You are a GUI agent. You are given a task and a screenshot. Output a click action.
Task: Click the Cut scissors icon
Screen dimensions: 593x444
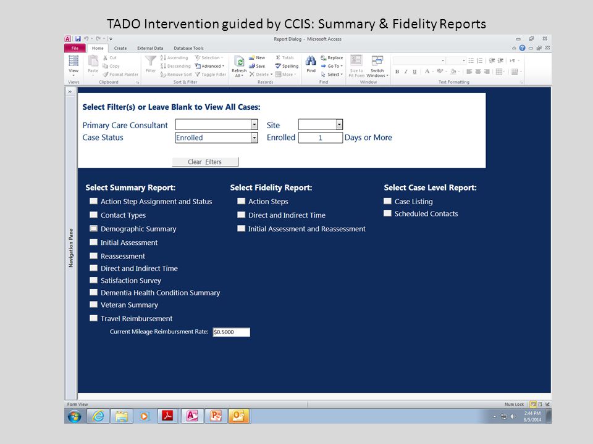point(106,58)
